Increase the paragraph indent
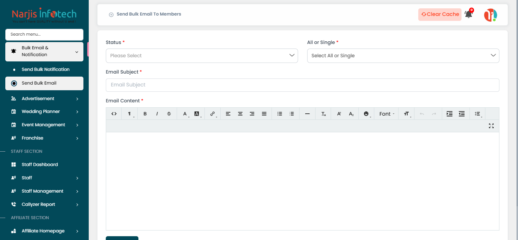 pyautogui.click(x=449, y=114)
